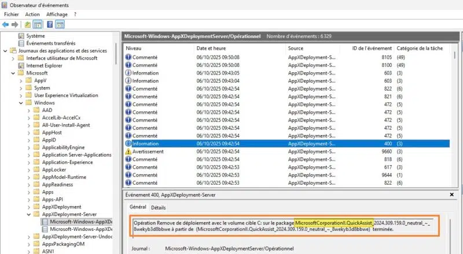
Task: Click the Up one level folder icon
Action: 28,25
